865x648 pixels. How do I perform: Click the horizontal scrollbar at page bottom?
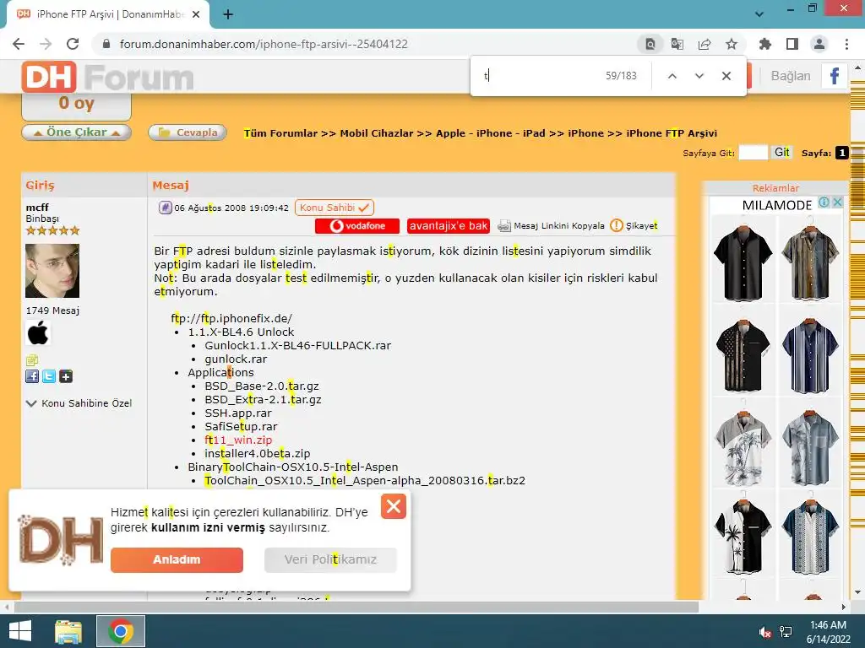(x=356, y=607)
